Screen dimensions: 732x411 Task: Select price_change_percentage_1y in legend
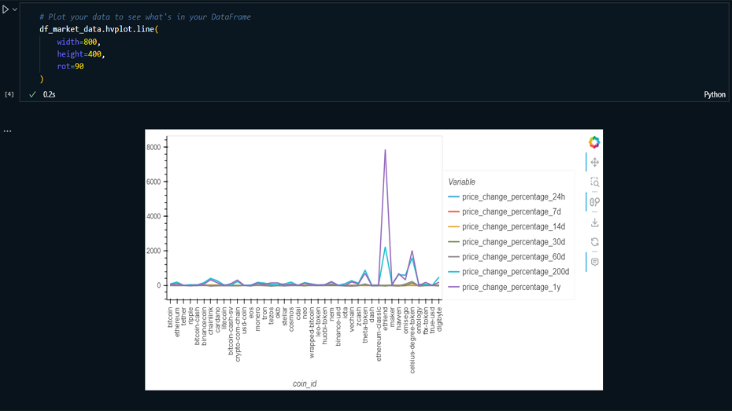click(x=511, y=288)
